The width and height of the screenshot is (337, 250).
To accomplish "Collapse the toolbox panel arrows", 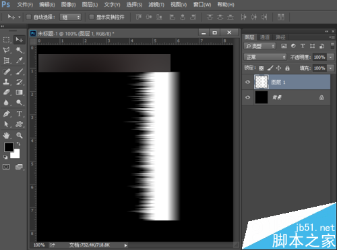I will [x=2, y=26].
